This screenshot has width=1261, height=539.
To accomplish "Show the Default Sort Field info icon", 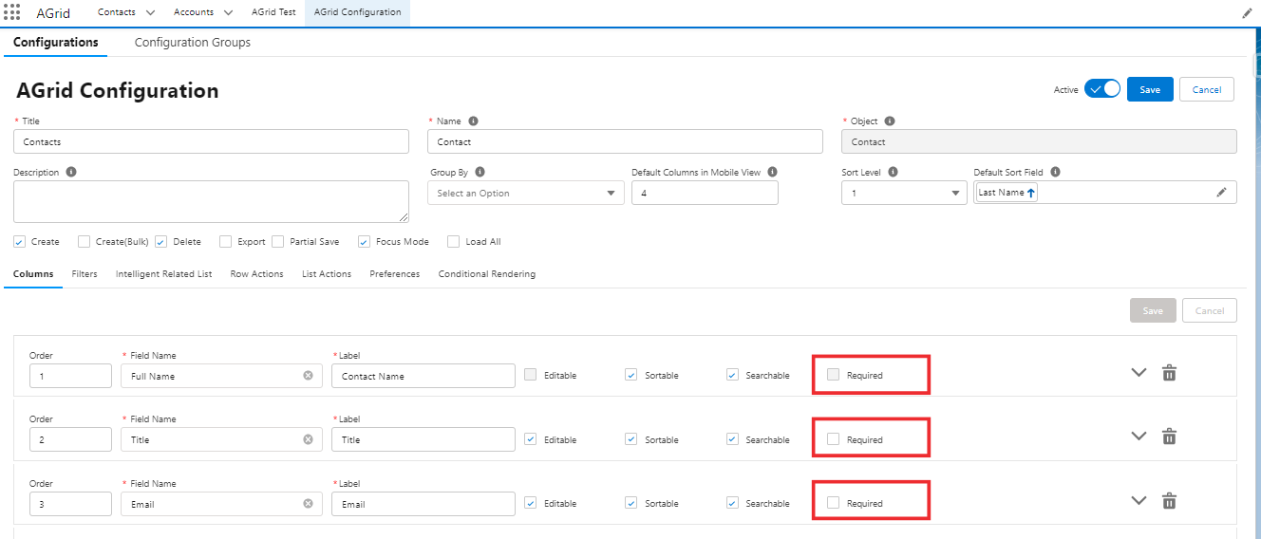I will point(1055,173).
